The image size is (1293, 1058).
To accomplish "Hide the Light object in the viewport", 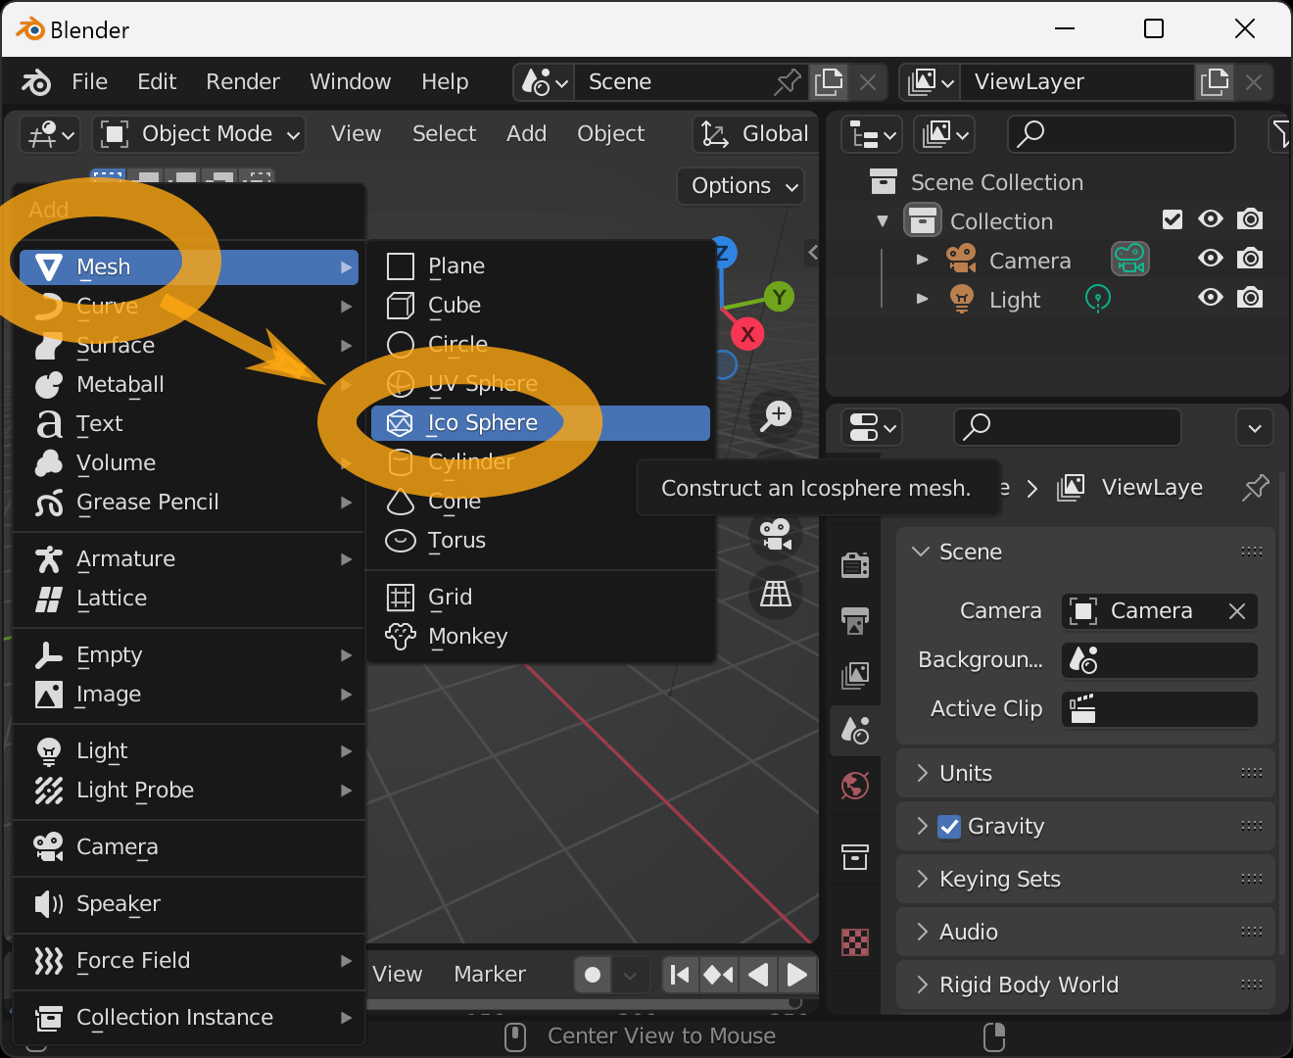I will pos(1211,298).
